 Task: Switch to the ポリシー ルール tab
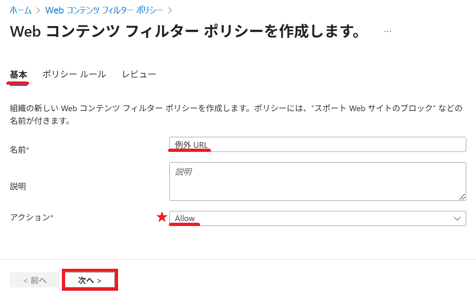[x=74, y=74]
